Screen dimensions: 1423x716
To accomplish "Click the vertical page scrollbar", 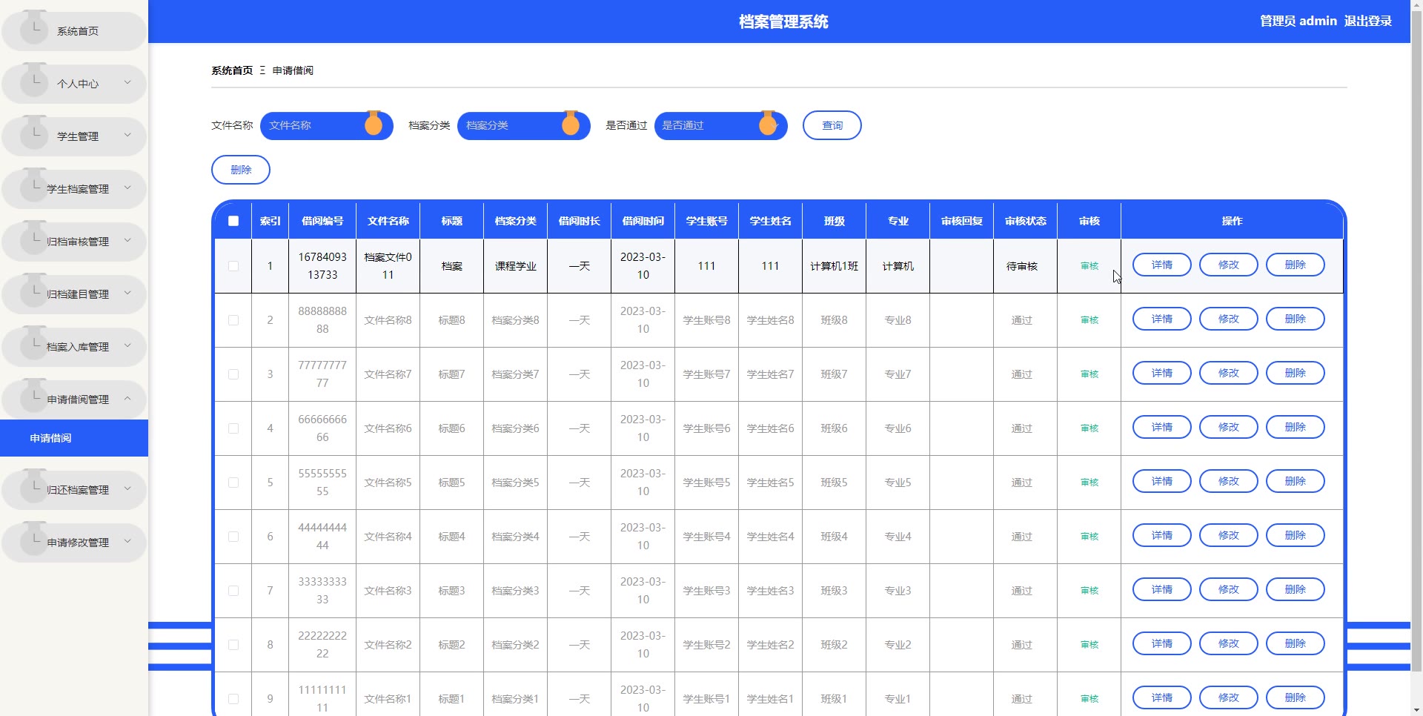I will click(1416, 296).
